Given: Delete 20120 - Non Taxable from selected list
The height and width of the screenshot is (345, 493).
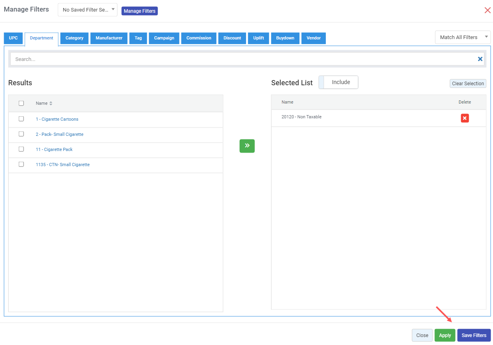Looking at the screenshot, I should (x=465, y=118).
